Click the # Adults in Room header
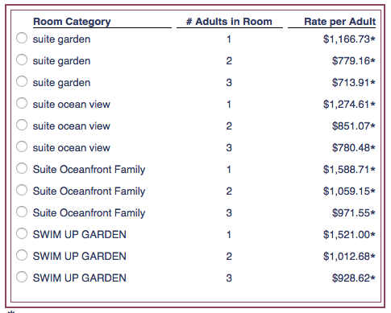 click(x=229, y=22)
